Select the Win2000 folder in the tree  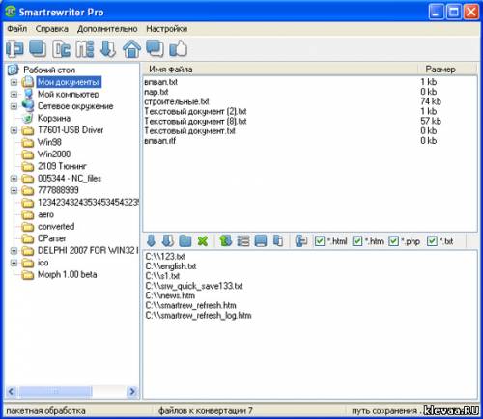click(54, 154)
